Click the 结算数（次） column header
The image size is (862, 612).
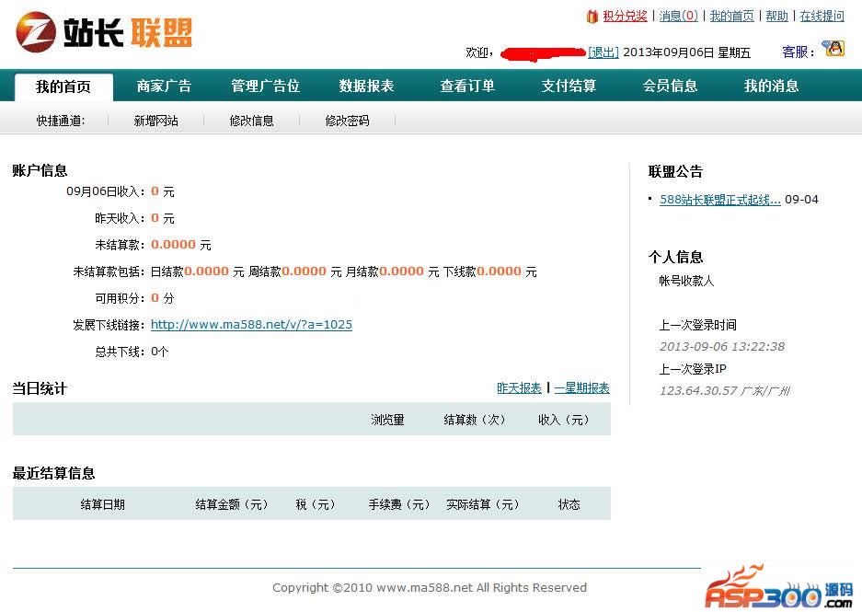click(x=474, y=420)
